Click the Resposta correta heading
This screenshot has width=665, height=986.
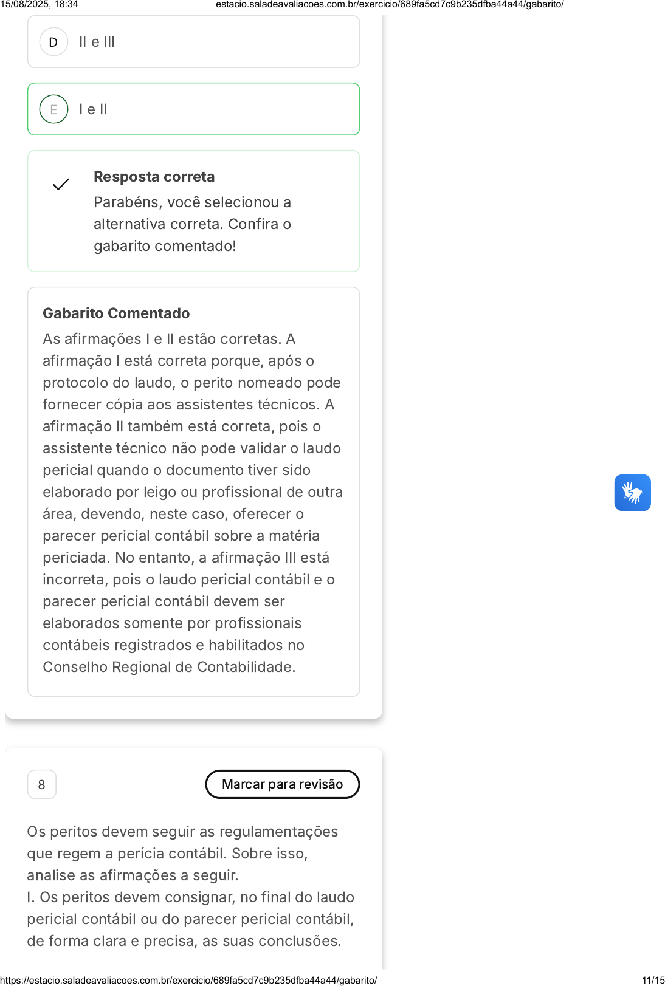[154, 177]
